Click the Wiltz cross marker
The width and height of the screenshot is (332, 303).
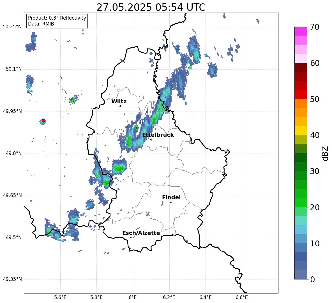pyautogui.click(x=120, y=106)
